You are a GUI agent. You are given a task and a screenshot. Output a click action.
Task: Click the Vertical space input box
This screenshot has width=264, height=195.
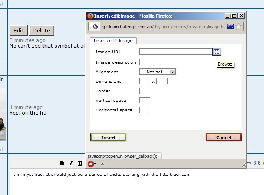click(144, 100)
